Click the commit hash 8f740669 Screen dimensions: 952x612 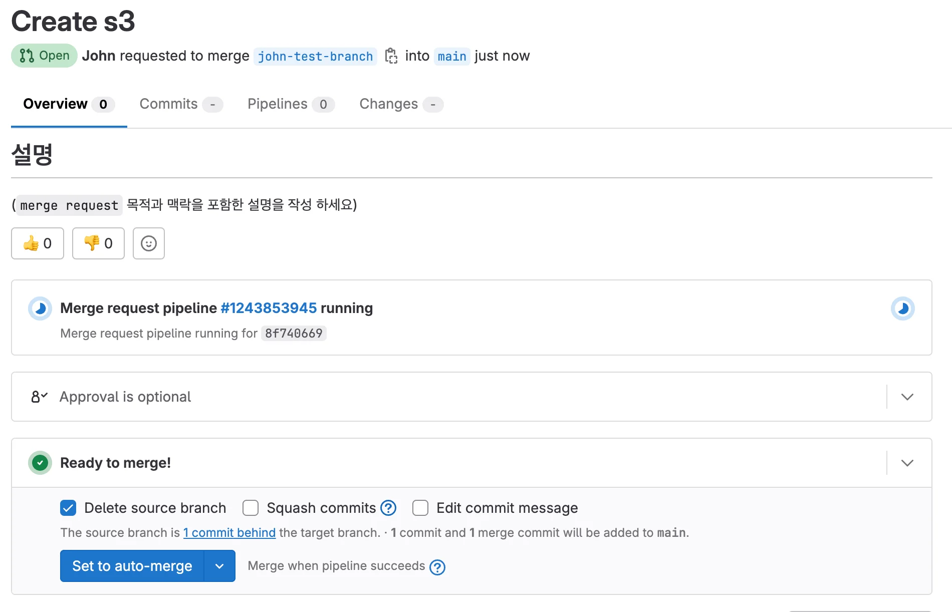click(x=294, y=333)
